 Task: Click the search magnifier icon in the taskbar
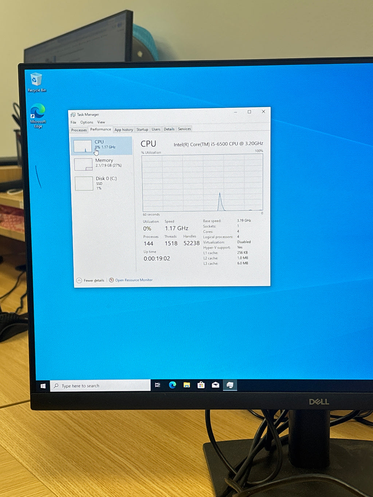pos(56,386)
